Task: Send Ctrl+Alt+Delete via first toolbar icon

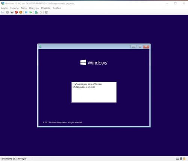Action: [2, 12]
